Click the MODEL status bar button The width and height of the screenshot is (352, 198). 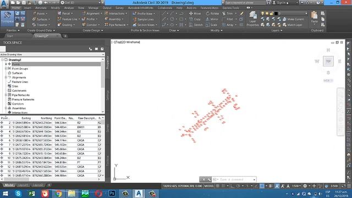coord(209,186)
